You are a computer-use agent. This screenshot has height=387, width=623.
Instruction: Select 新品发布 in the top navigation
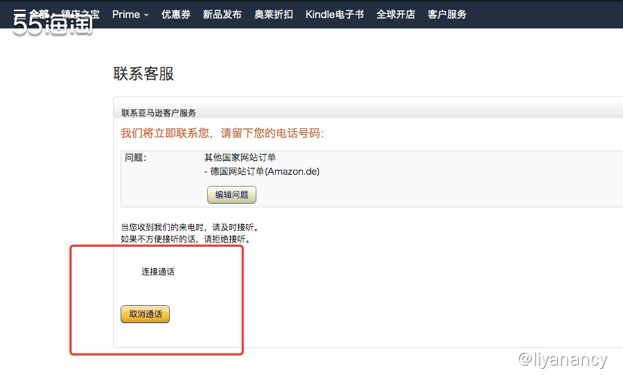pyautogui.click(x=222, y=14)
